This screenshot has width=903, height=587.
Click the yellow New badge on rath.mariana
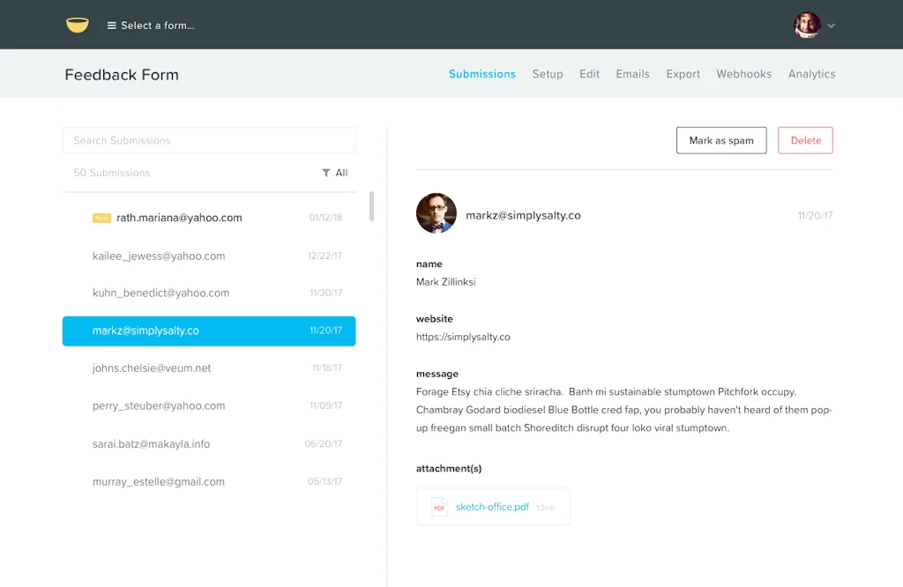point(101,218)
